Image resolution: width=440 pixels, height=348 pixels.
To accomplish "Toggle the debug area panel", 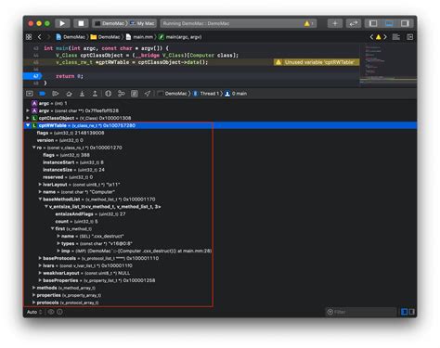I will [389, 23].
